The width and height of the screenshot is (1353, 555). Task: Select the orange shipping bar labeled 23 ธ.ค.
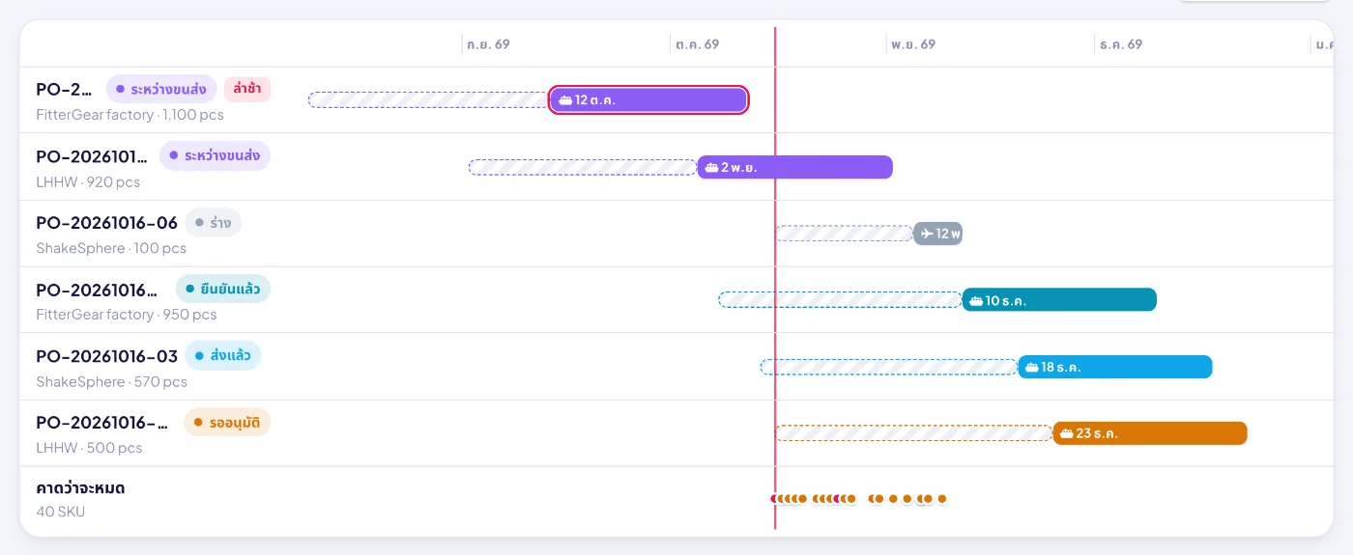pos(1150,433)
